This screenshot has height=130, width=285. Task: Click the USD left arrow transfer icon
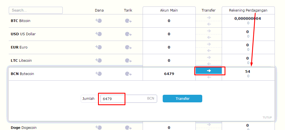[x=209, y=38]
